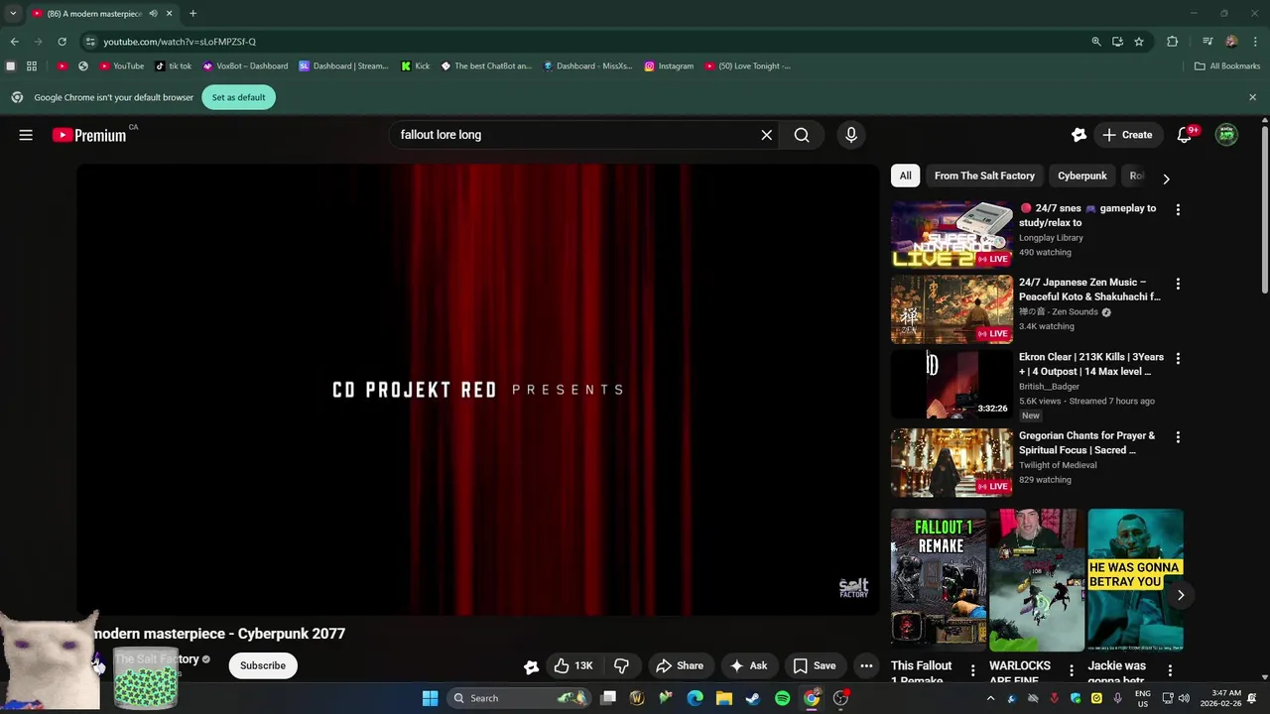Screen dimensions: 1270x714
Task: Click the Chrome address bar URL
Action: pos(180,42)
